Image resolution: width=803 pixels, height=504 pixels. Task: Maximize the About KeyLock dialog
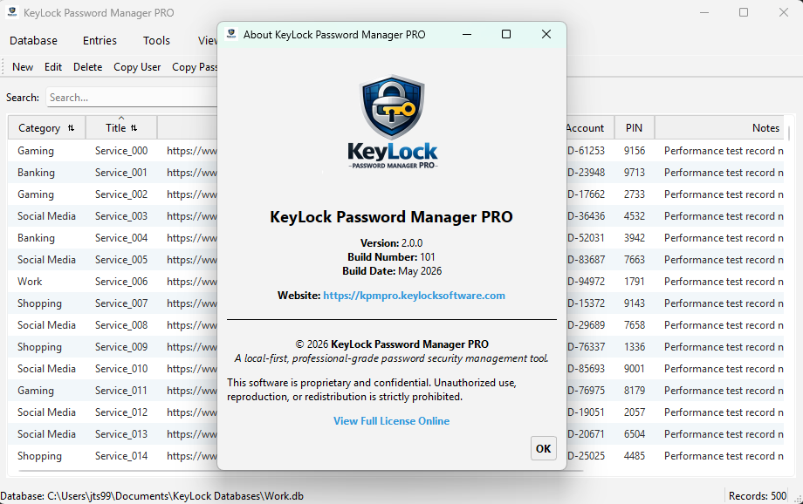point(506,34)
